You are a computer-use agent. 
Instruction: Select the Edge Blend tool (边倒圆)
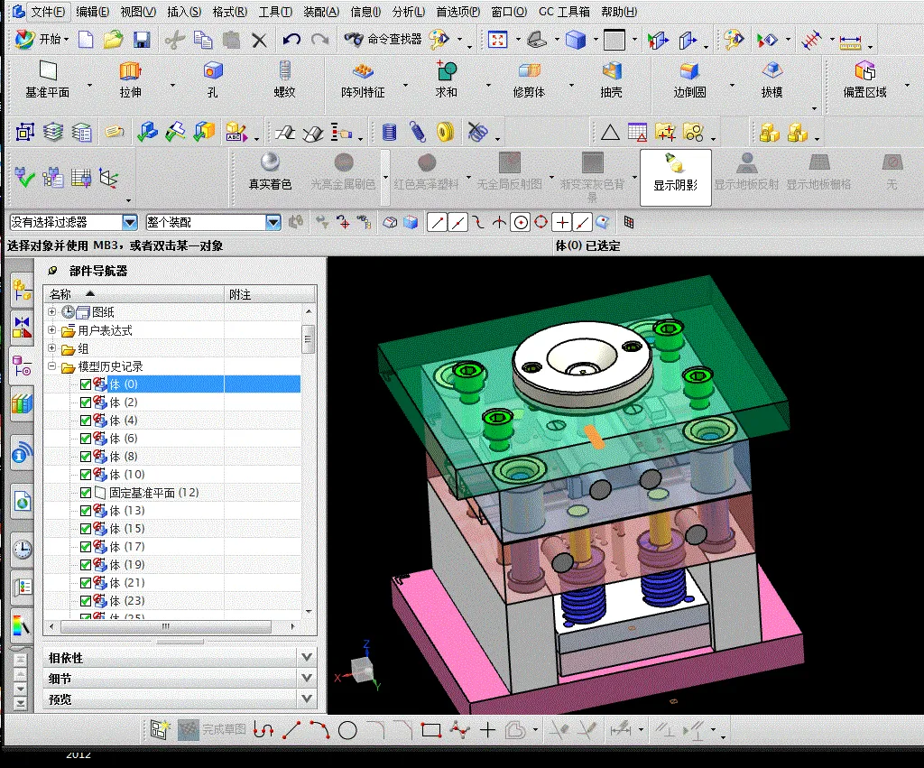(689, 79)
